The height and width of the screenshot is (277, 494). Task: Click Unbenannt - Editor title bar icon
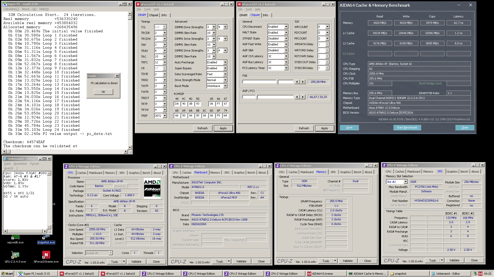5,159
